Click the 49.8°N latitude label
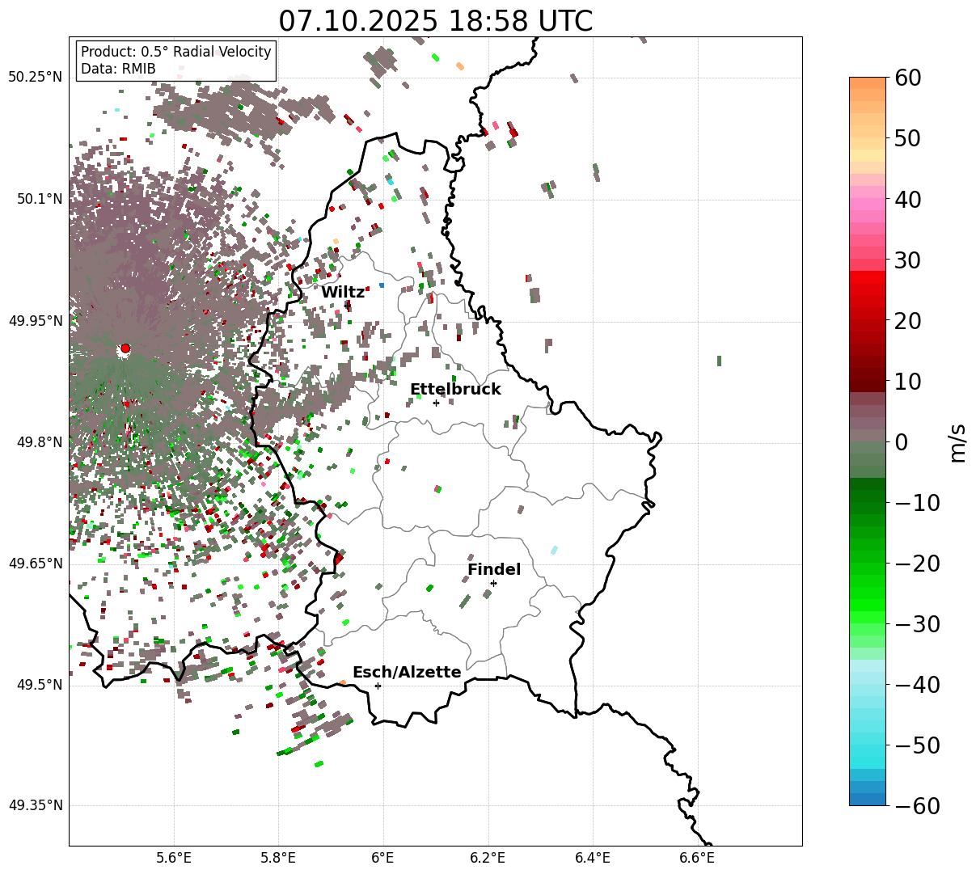 39,442
